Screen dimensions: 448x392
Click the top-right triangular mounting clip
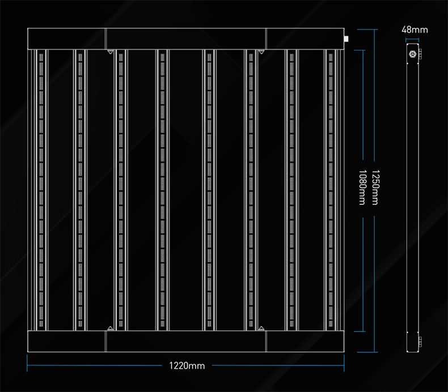click(x=261, y=52)
